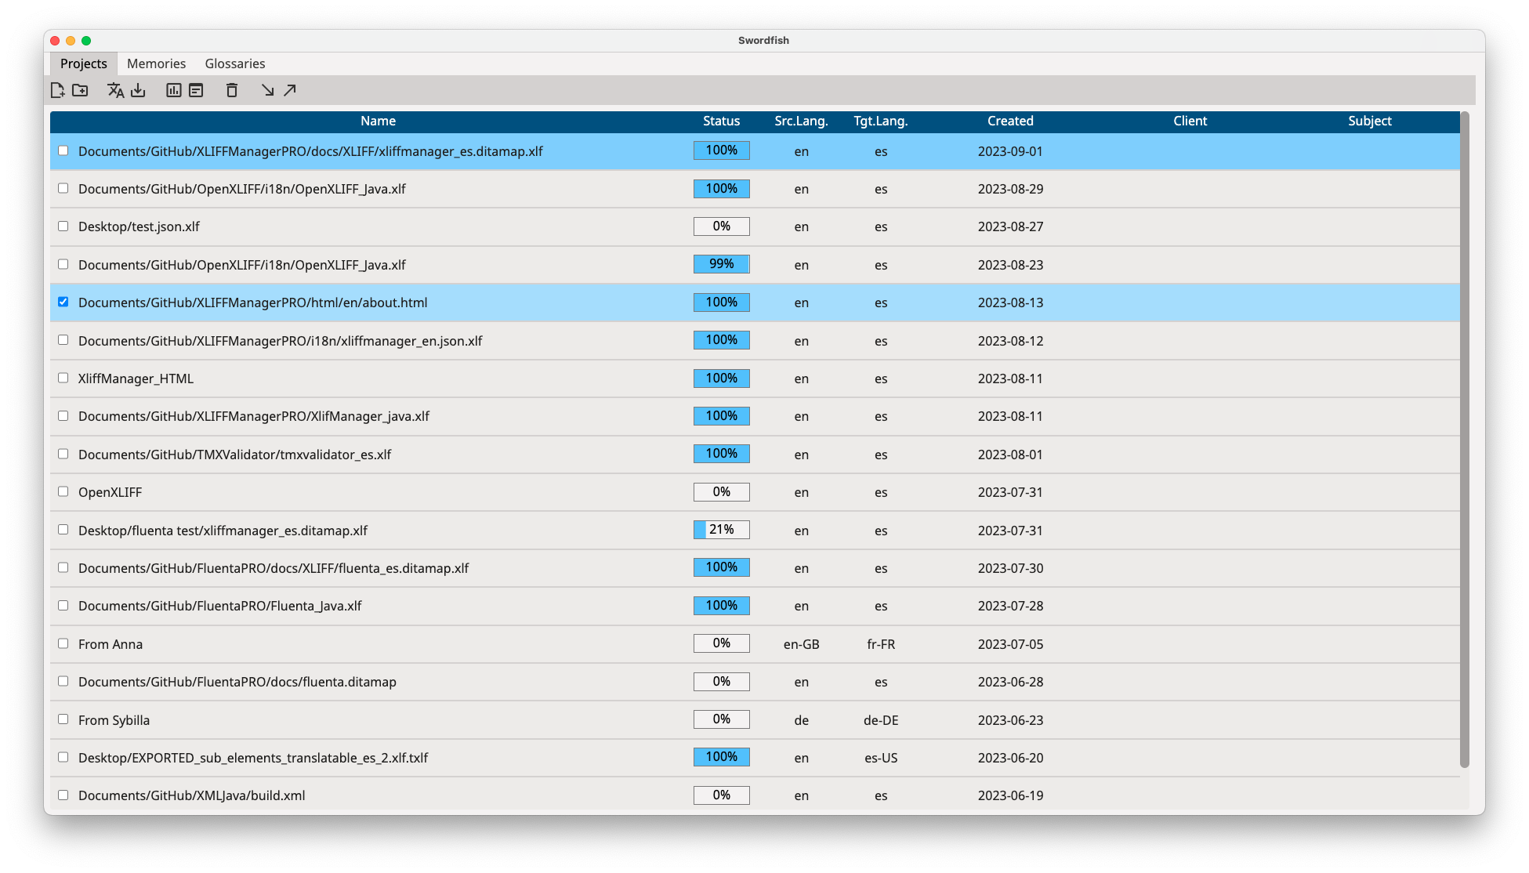The width and height of the screenshot is (1529, 873).
Task: Sort projects by the Status column
Action: [720, 121]
